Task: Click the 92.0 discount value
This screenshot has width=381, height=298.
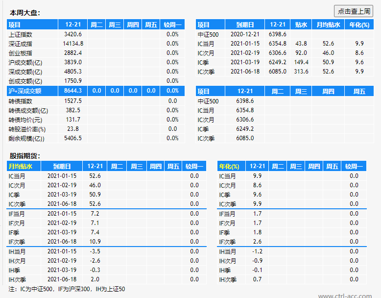Action: [301, 53]
